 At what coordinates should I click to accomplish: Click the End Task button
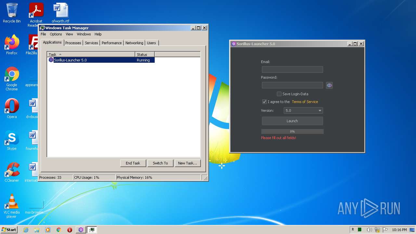tap(133, 163)
